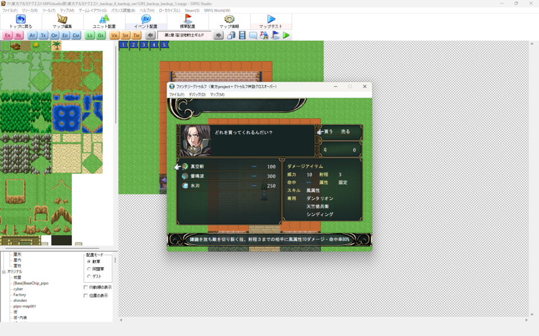The image size is (539, 336).
Task: Open the リソース(R) menu
Action: click(x=30, y=11)
